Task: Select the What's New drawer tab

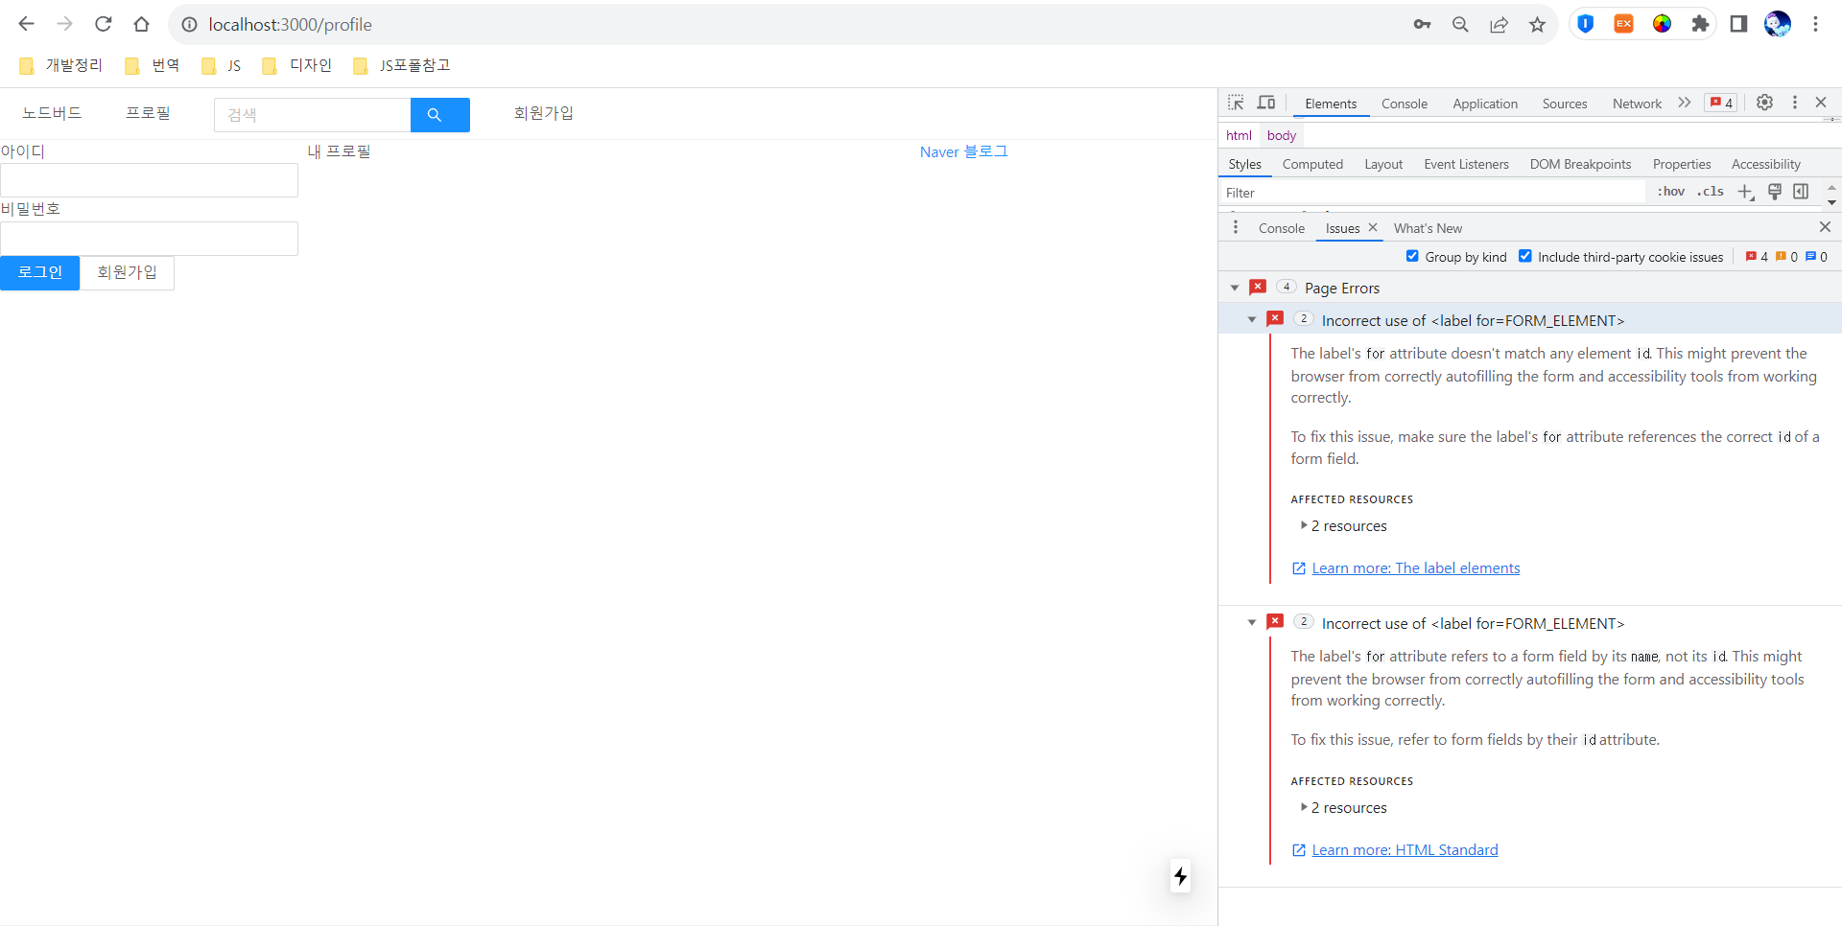Action: 1428,228
